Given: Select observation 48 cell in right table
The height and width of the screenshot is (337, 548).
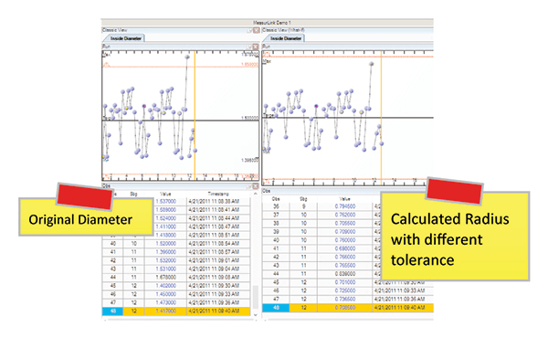Looking at the screenshot, I should click(276, 308).
